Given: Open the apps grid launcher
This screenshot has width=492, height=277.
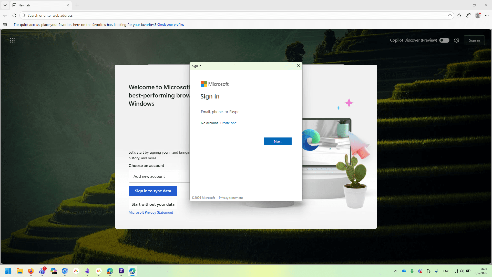Looking at the screenshot, I should [x=12, y=40].
